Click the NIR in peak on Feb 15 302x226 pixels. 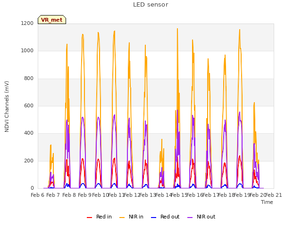(x=177, y=29)
